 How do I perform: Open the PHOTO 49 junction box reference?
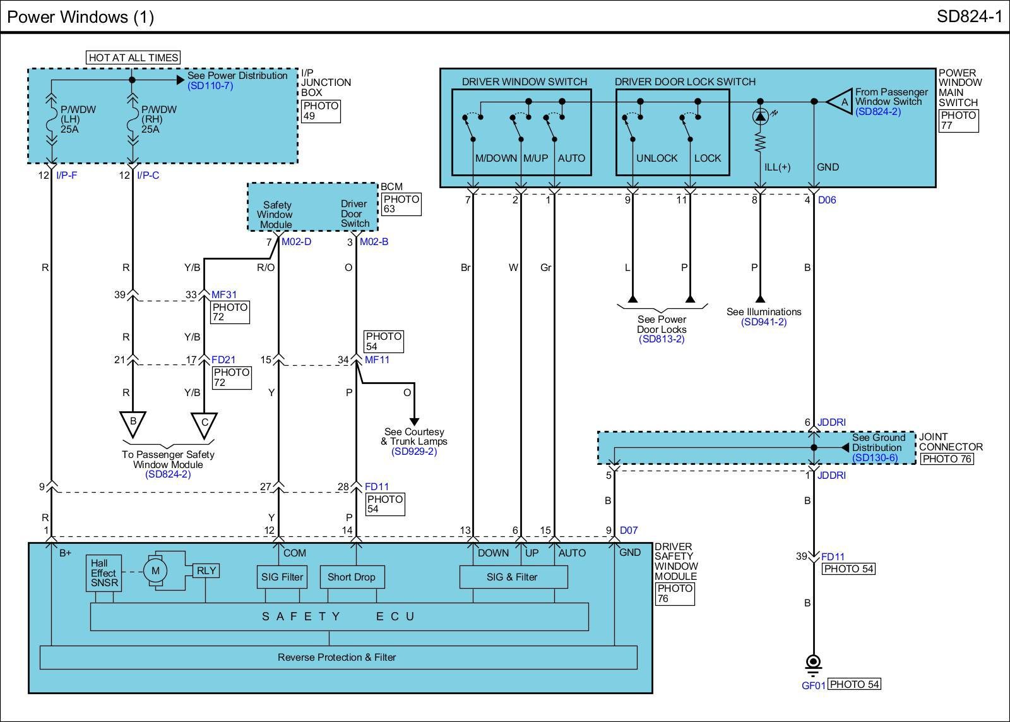[321, 111]
